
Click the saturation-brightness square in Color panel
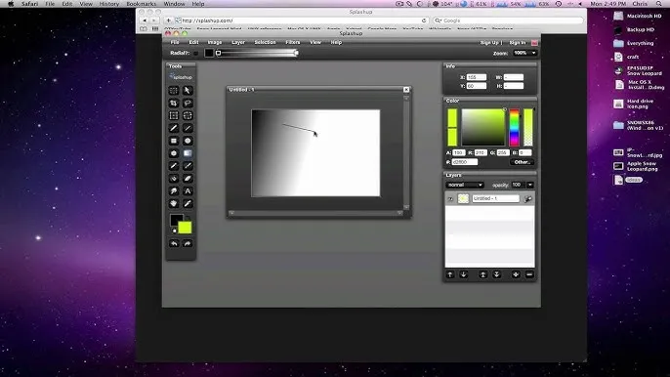tap(483, 127)
